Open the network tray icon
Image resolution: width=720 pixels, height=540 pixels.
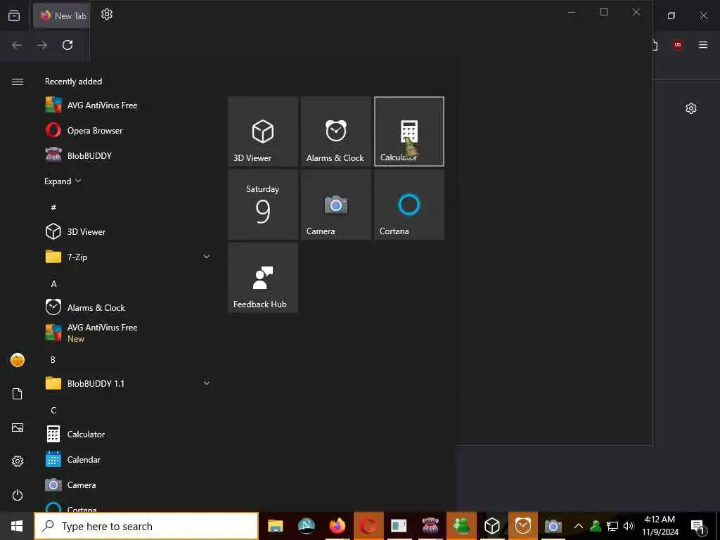pos(612,526)
